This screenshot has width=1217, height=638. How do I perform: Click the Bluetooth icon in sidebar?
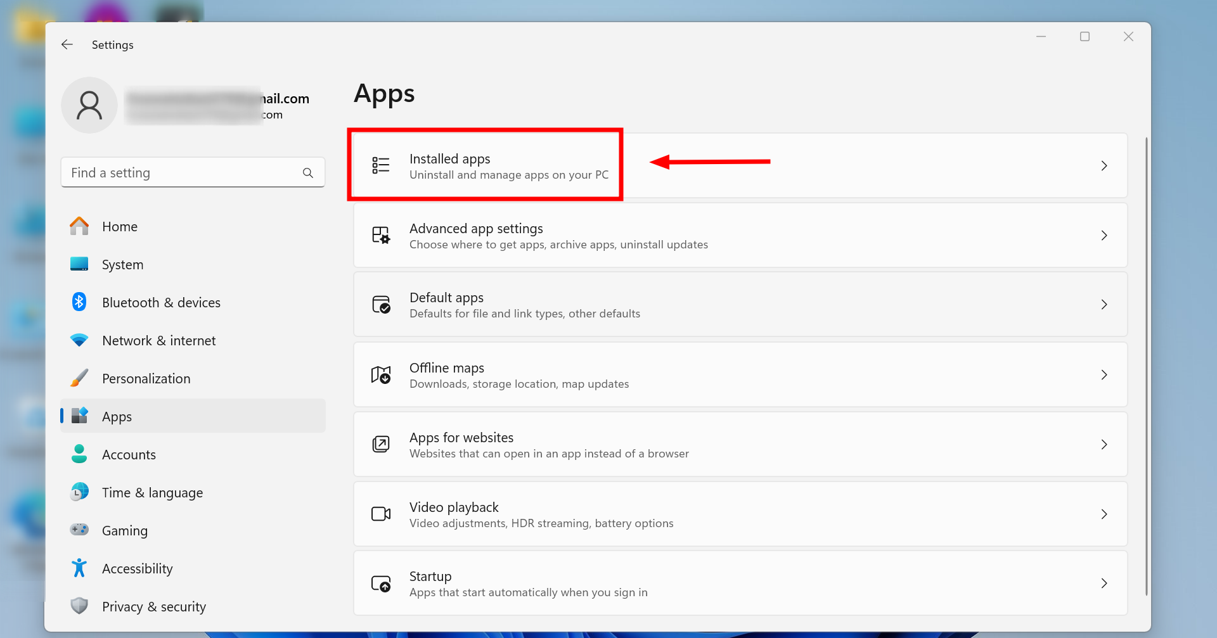79,302
